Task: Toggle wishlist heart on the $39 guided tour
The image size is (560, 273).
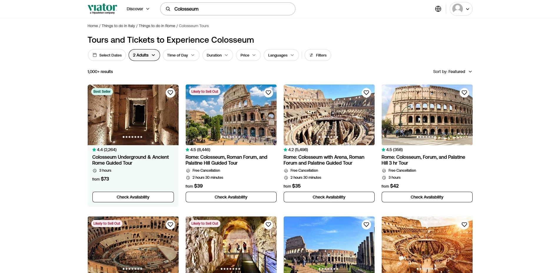Action: 268,93
